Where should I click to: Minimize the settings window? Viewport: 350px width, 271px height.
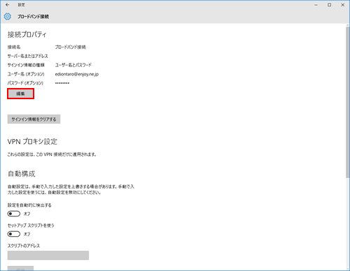point(316,5)
